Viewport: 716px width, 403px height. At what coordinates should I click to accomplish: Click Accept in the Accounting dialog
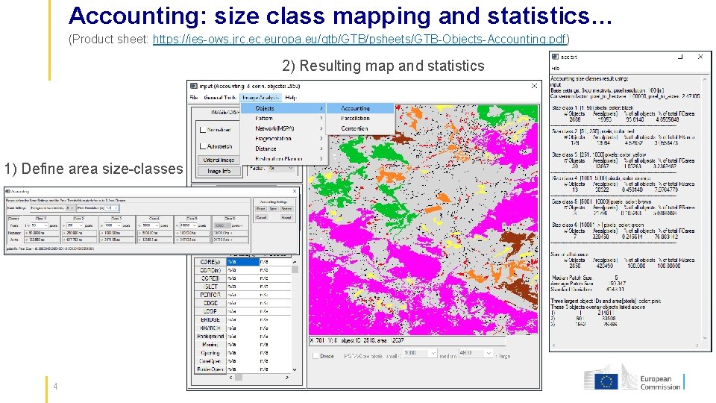coord(286,217)
